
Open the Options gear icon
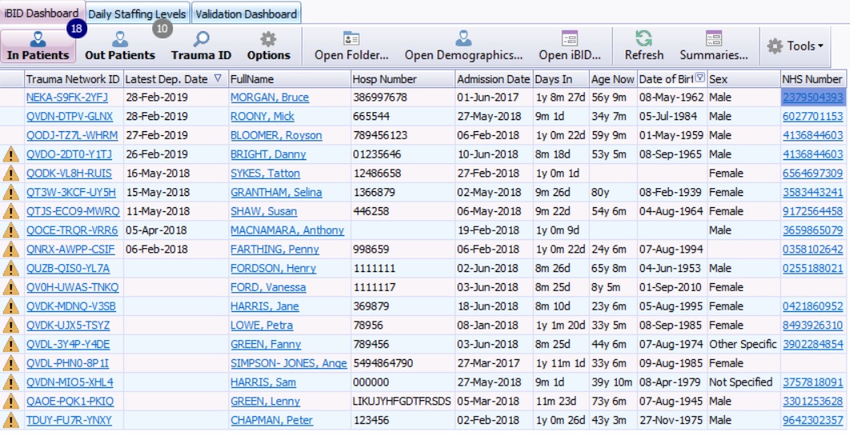click(x=268, y=39)
